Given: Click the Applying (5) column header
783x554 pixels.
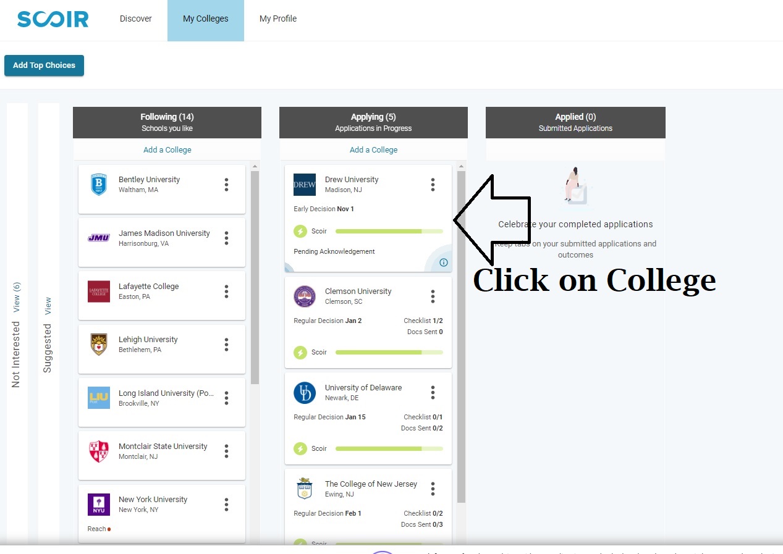Looking at the screenshot, I should (x=373, y=122).
